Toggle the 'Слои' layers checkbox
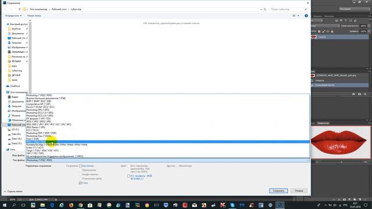372x209 pixels. pos(80,183)
